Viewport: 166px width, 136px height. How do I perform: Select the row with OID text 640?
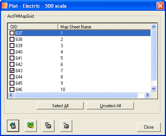pos(19,52)
